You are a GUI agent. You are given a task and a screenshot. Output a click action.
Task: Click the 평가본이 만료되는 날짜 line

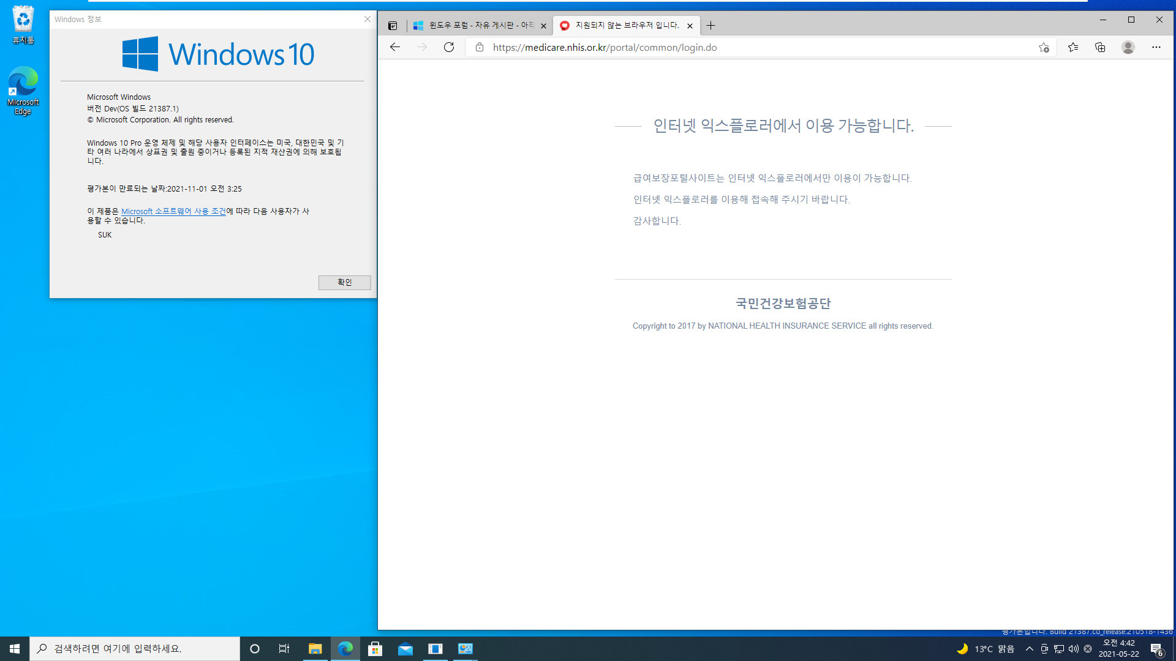point(164,189)
